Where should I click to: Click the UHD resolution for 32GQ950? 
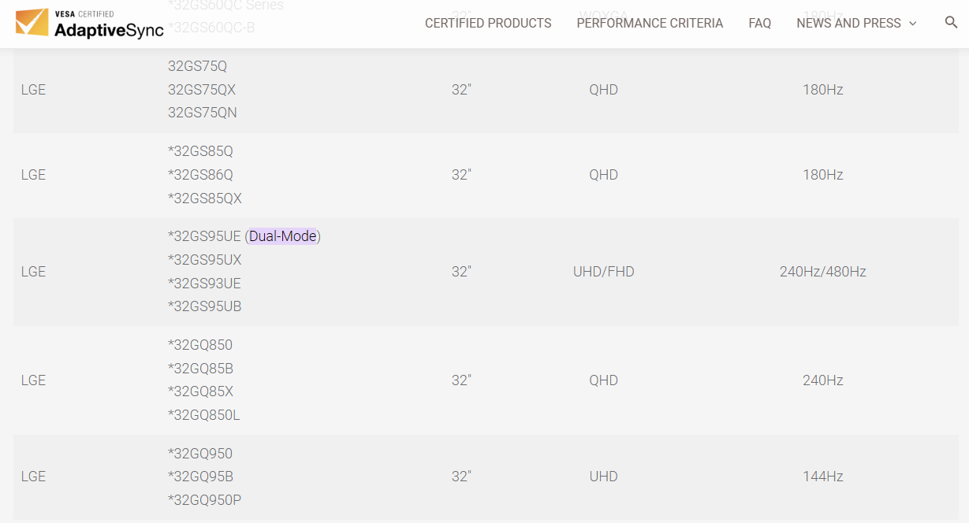tap(603, 477)
